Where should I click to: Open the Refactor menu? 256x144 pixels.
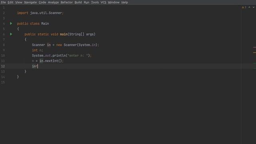67,2
